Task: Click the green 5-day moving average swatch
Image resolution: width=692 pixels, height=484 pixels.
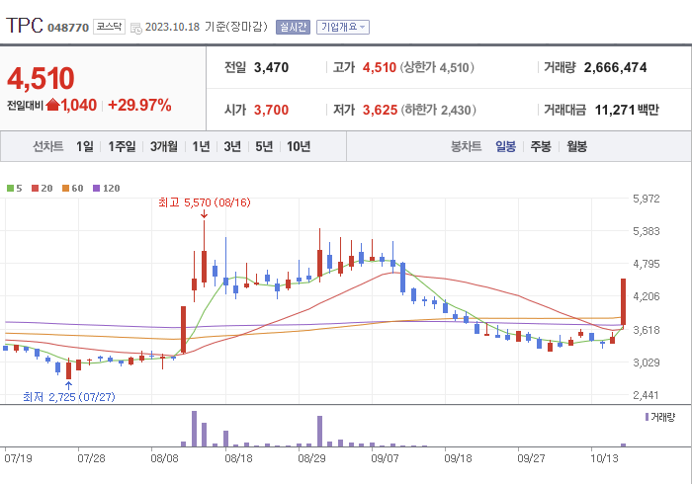Action: point(10,189)
